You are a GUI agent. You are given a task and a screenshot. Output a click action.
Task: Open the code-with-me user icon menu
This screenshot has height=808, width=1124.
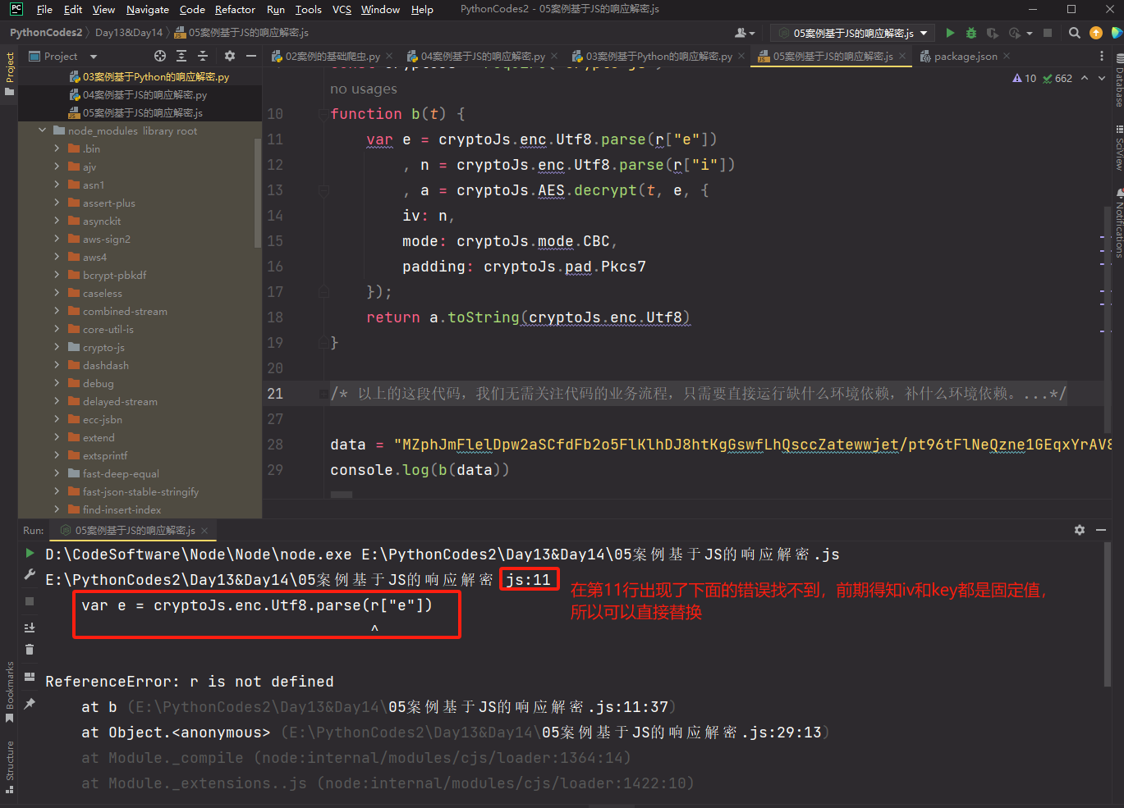(745, 33)
